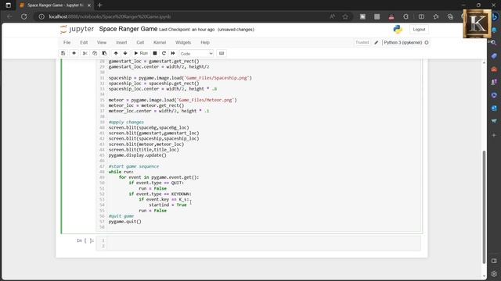Click the 'meteor_loc = meteor.get_rect()' line

tap(146, 105)
